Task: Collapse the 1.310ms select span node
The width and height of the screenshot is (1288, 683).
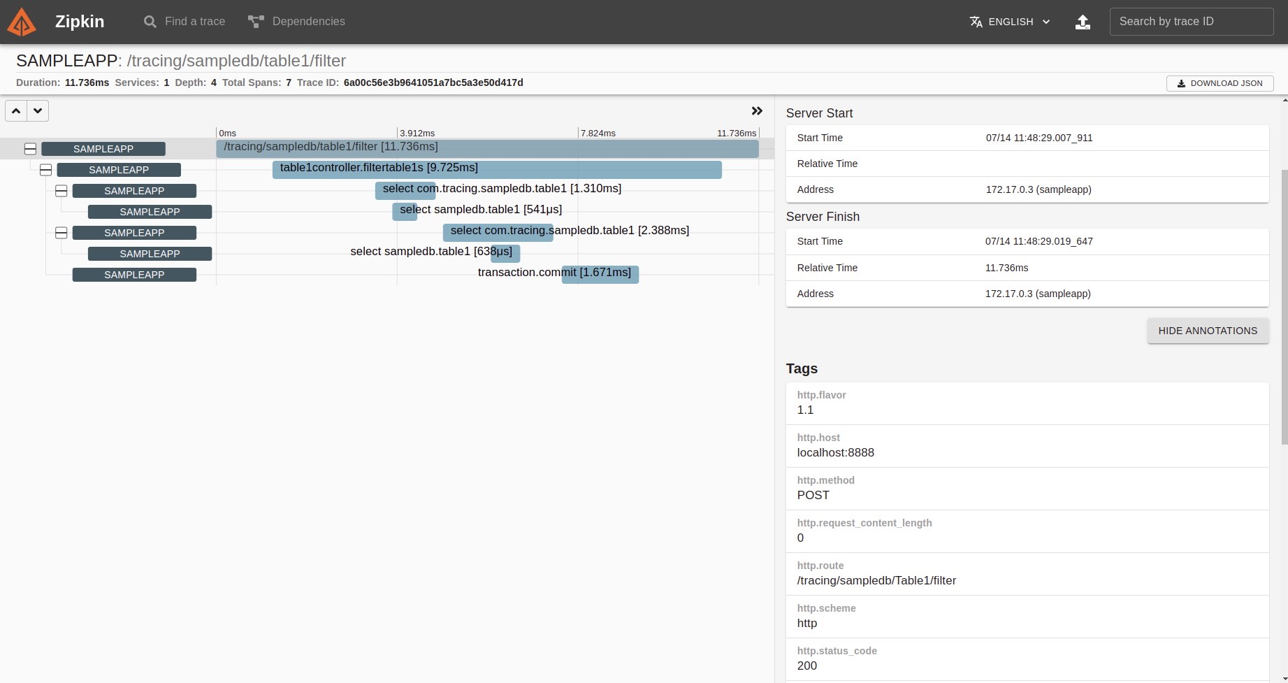Action: point(61,191)
